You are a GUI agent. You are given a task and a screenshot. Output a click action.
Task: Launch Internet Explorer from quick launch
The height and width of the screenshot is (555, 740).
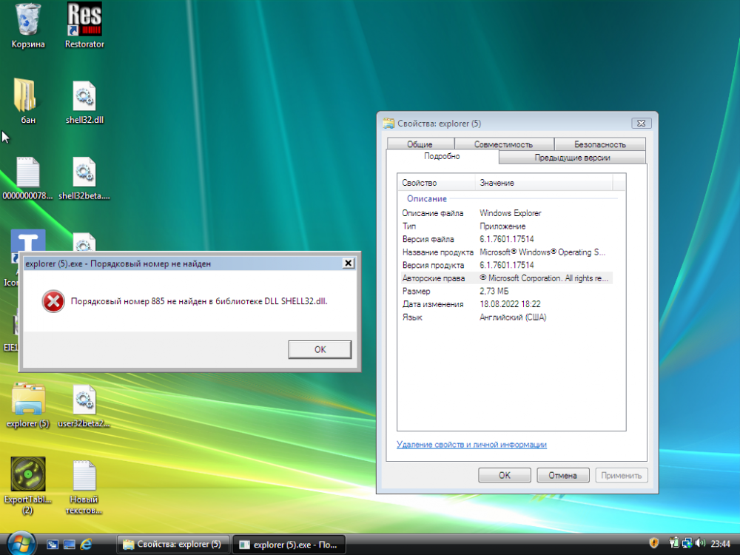(x=86, y=545)
